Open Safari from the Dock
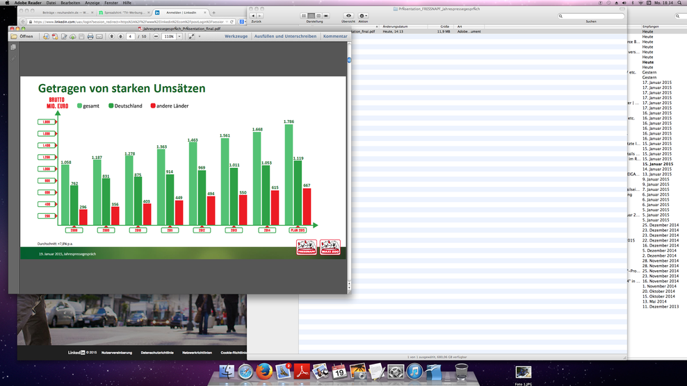The height and width of the screenshot is (386, 687). [245, 372]
